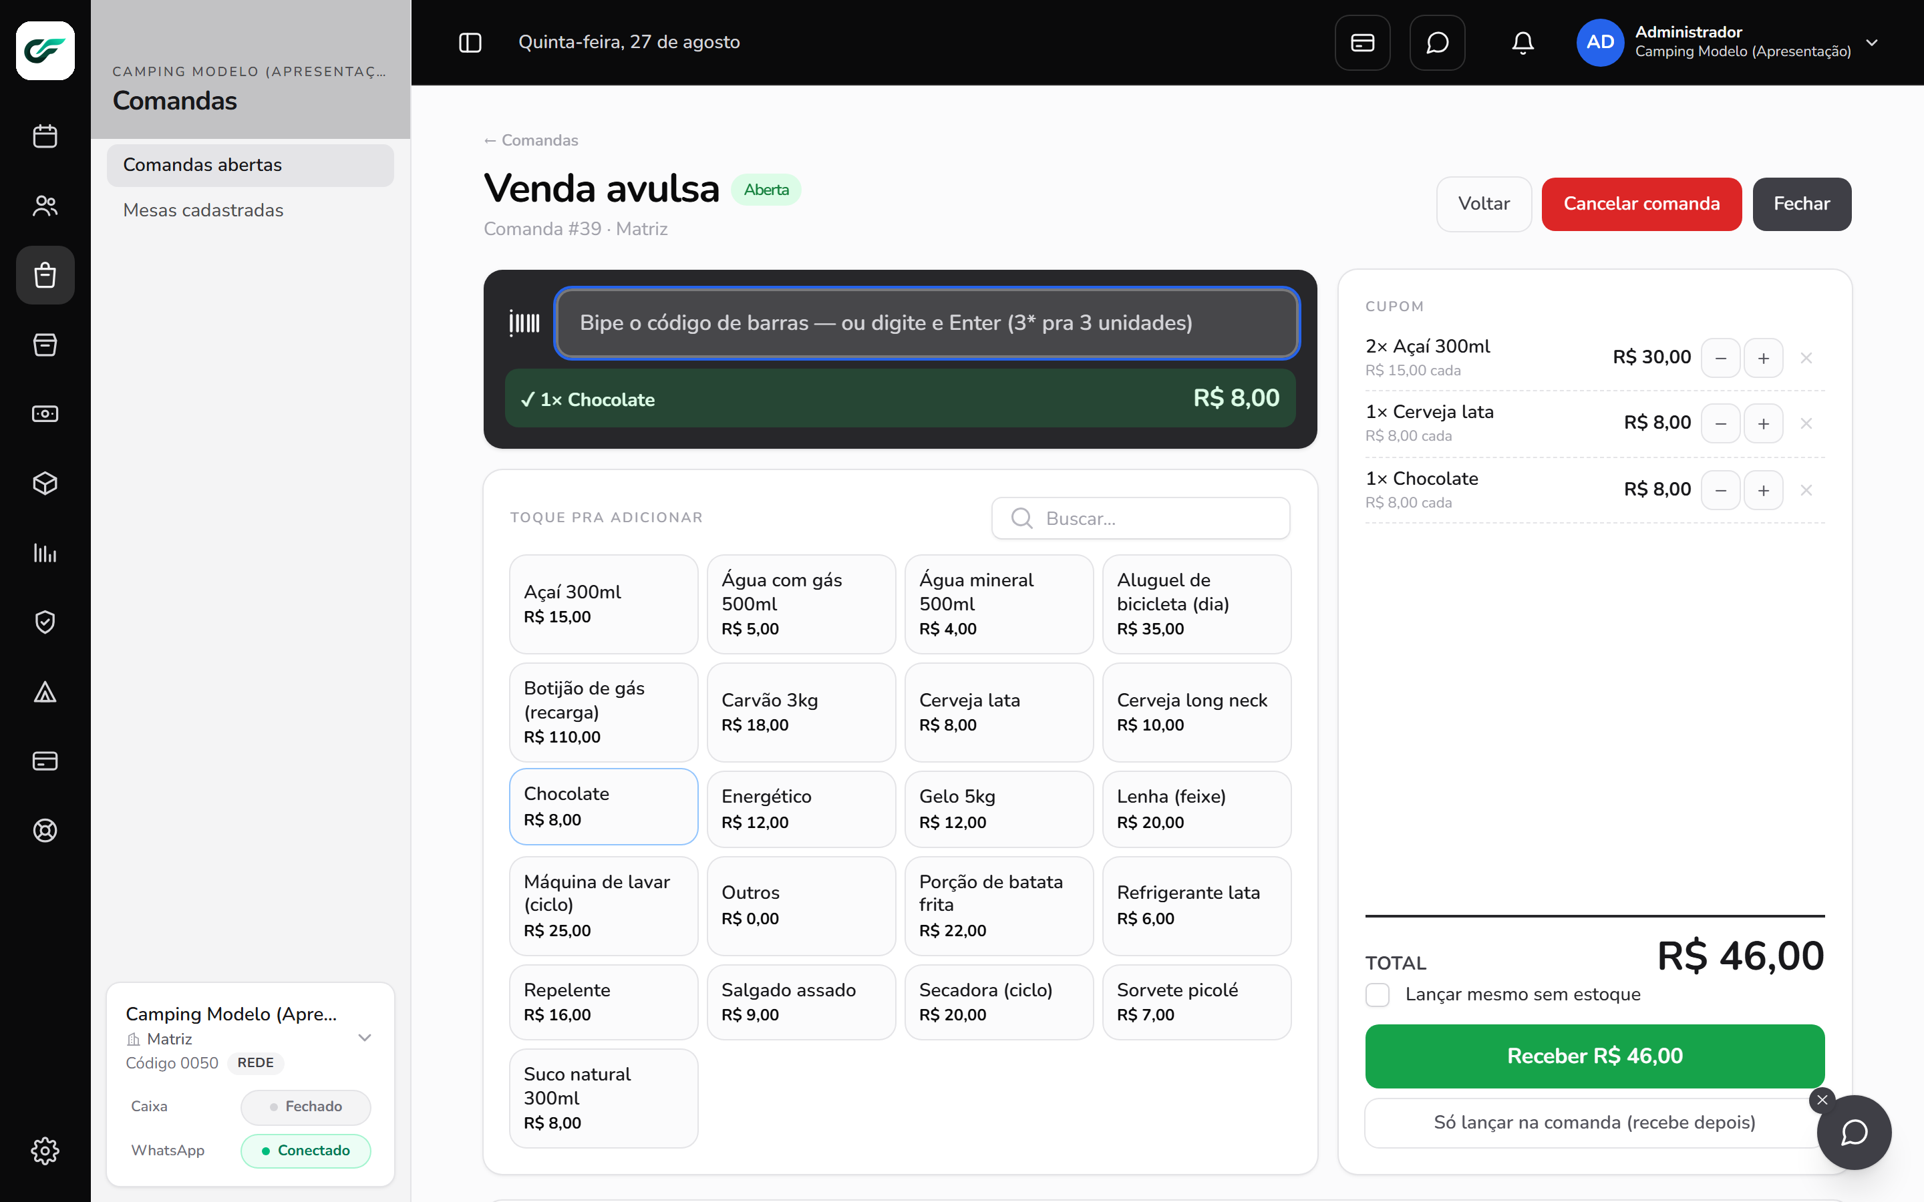Open the guests people icon in the sidebar
Viewport: 1924px width, 1202px height.
45,206
